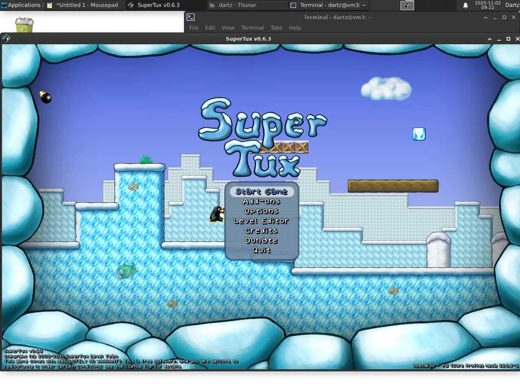Switch to the dartz Thunar taskbar item
Image resolution: width=520 pixels, height=390 pixels.
tap(247, 5)
